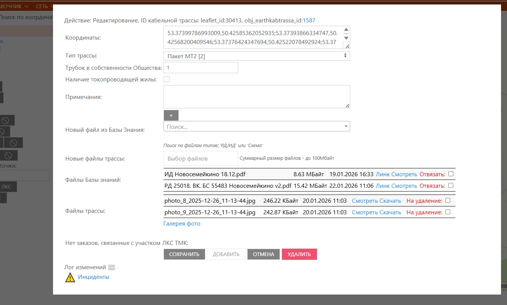Click the ДОБАВИТЬ button
Screen dimensions: 507x305
(226, 254)
